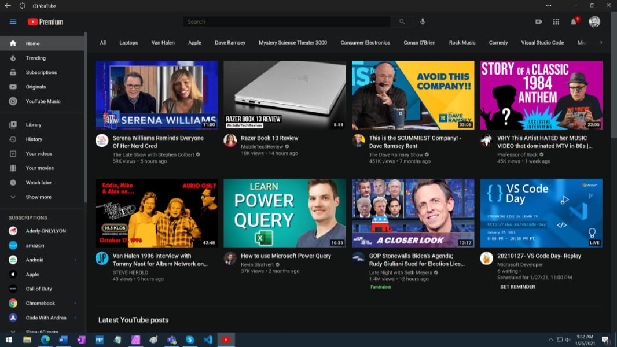The image size is (617, 347).
Task: Select the Rock Music filter chip
Action: (x=462, y=42)
